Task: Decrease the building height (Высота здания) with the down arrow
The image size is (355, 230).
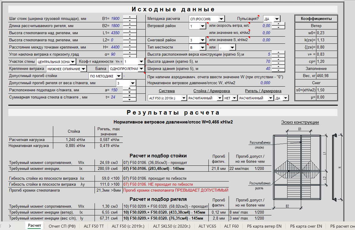Action: click(278, 63)
